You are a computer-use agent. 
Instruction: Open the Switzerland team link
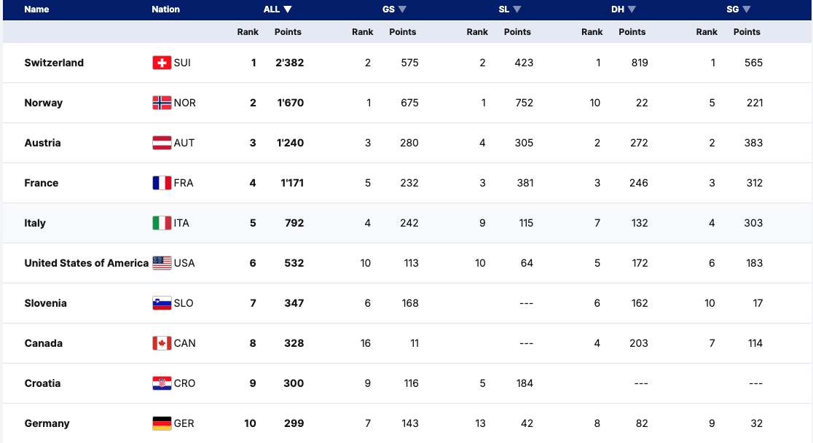54,63
